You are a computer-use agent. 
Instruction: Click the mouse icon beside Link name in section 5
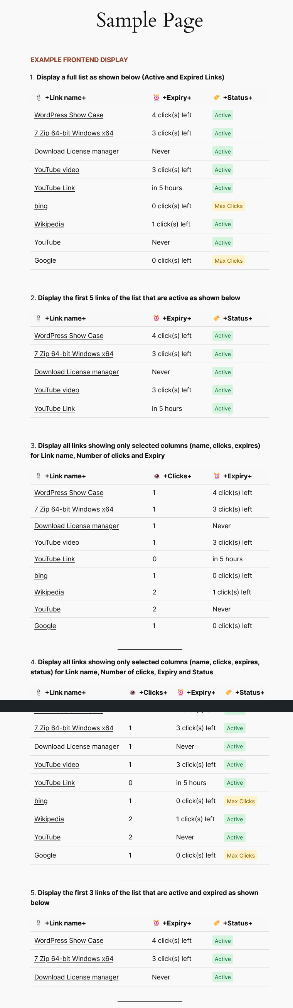(39, 923)
